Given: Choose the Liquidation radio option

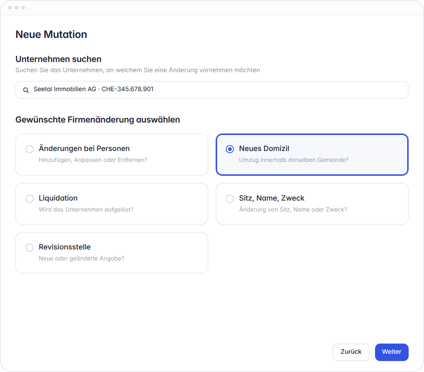Looking at the screenshot, I should pyautogui.click(x=30, y=199).
